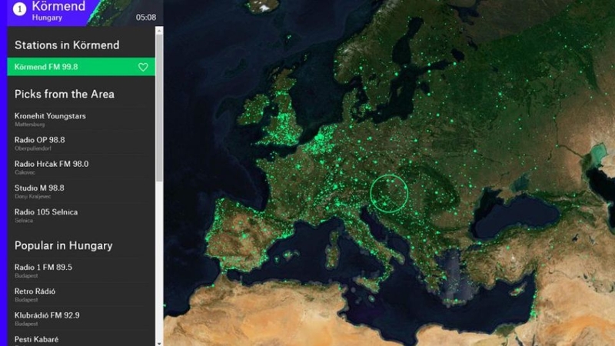This screenshot has height=346, width=615.
Task: Play Radio 1 FM 89.5 Budapest
Action: pos(81,271)
